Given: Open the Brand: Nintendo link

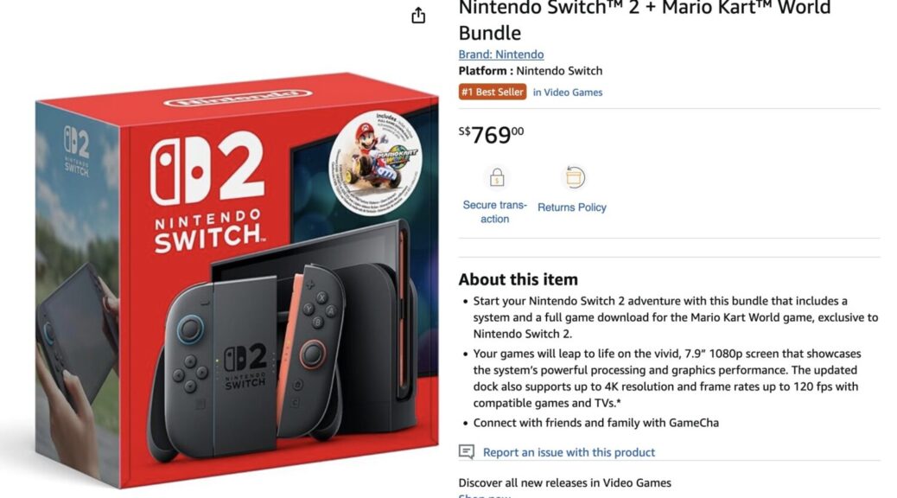Looking at the screenshot, I should 501,54.
